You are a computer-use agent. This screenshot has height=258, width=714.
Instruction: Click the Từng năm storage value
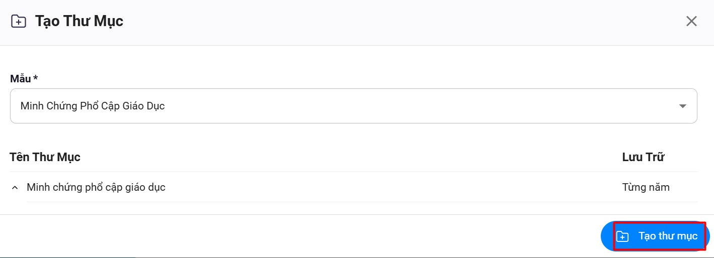coord(646,187)
